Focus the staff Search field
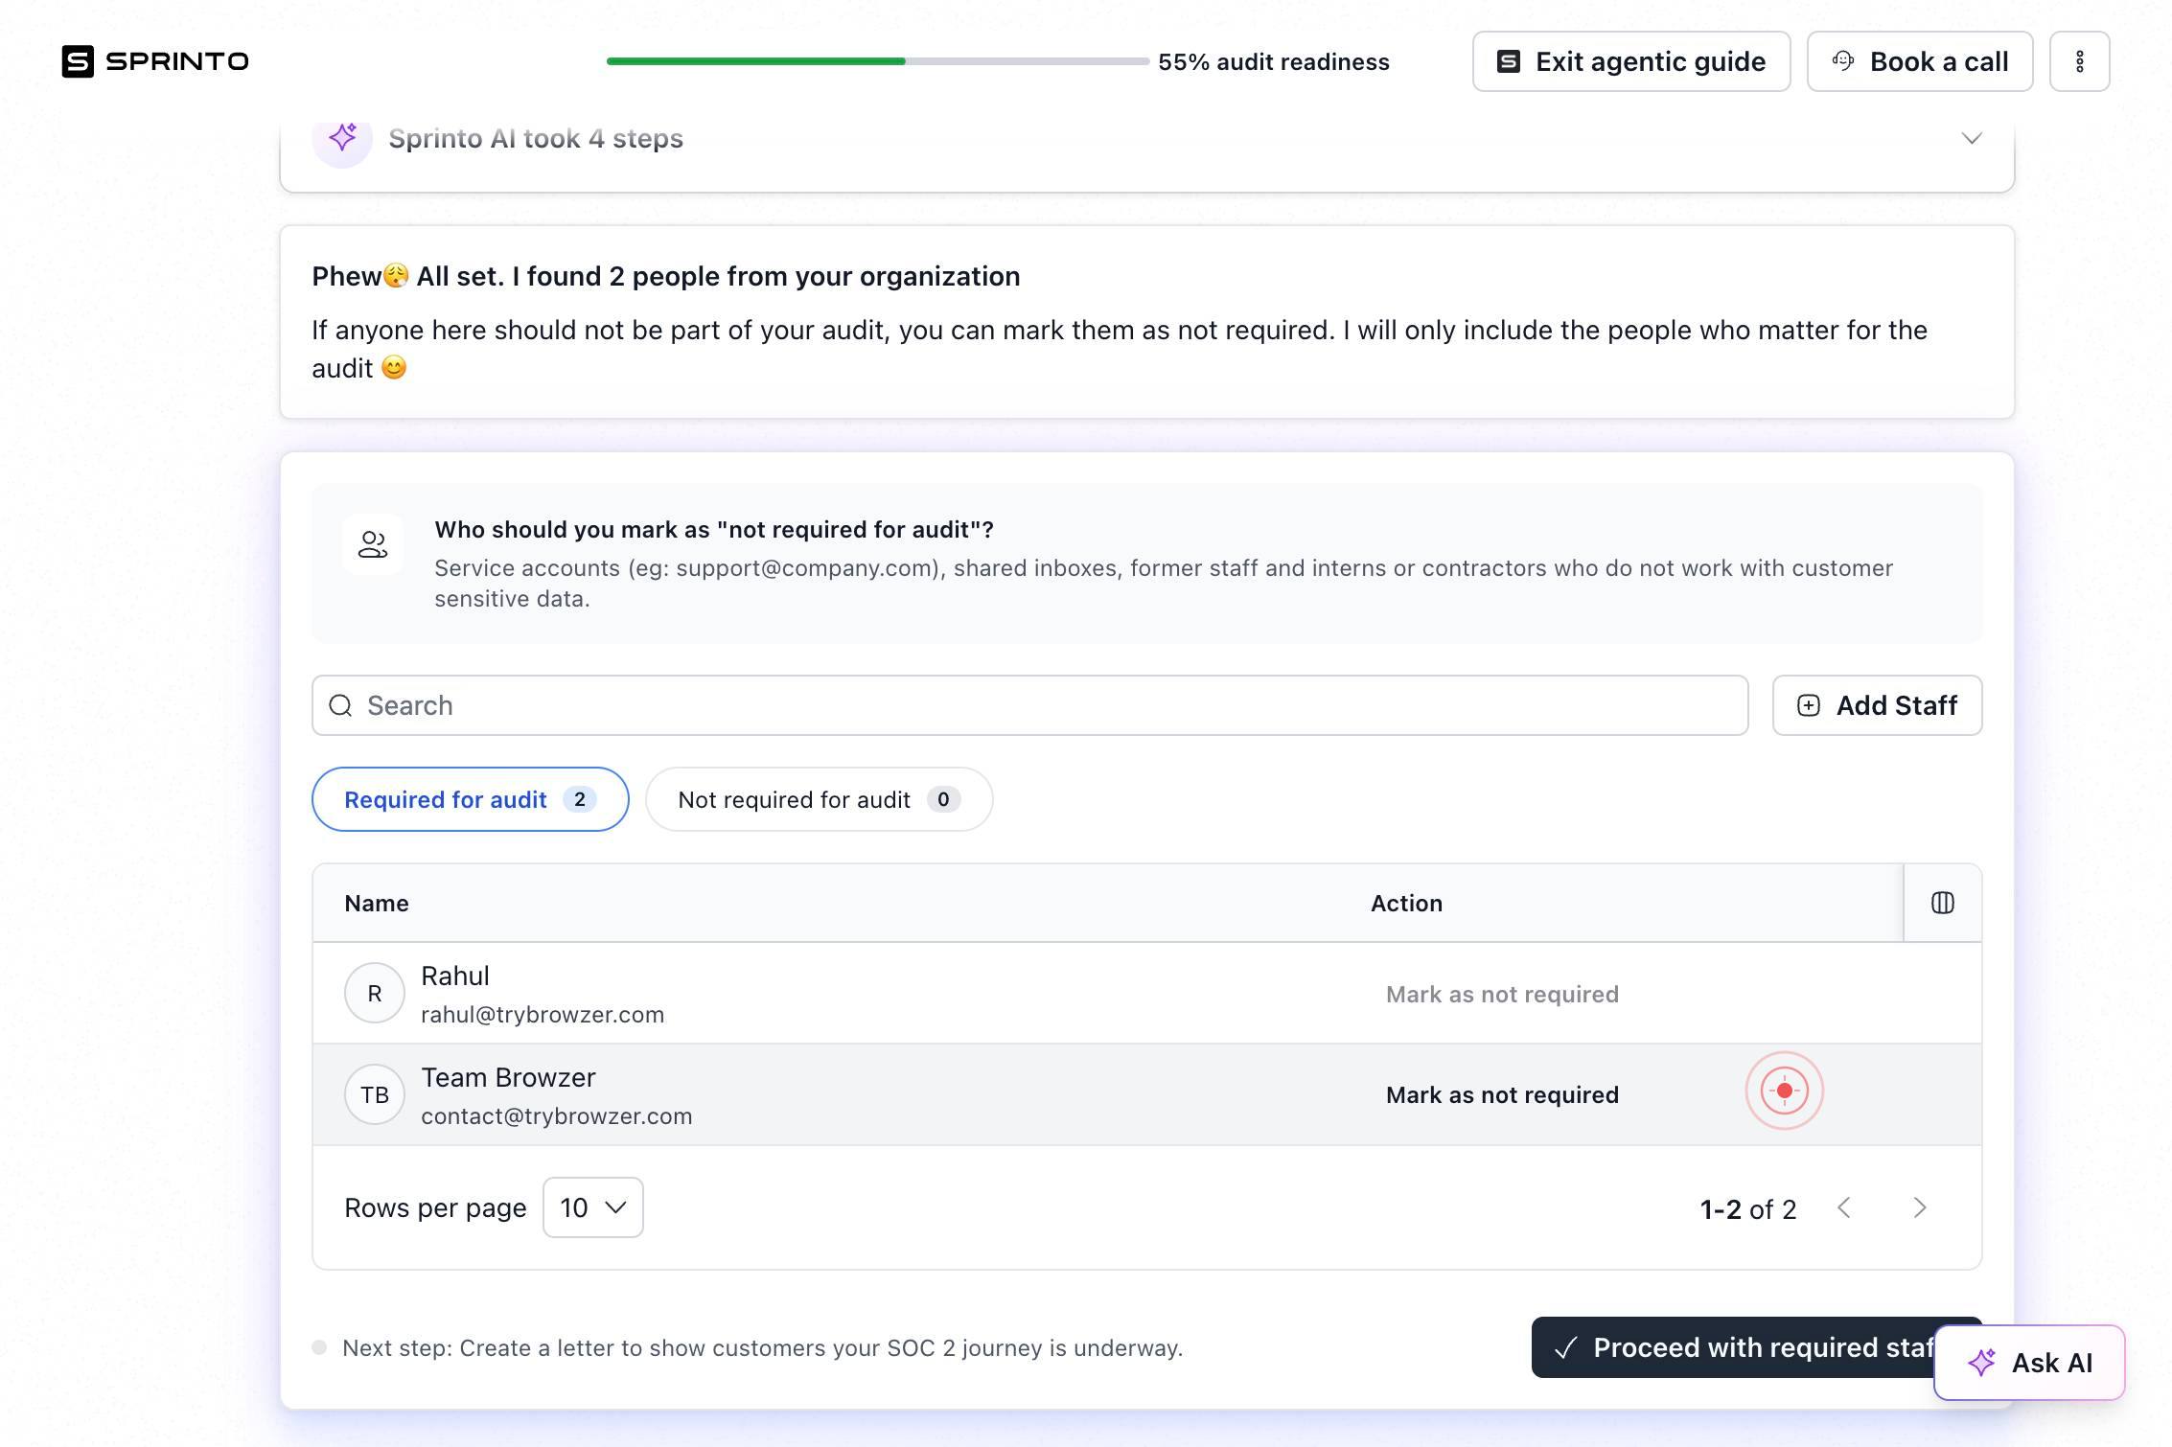 (1029, 705)
